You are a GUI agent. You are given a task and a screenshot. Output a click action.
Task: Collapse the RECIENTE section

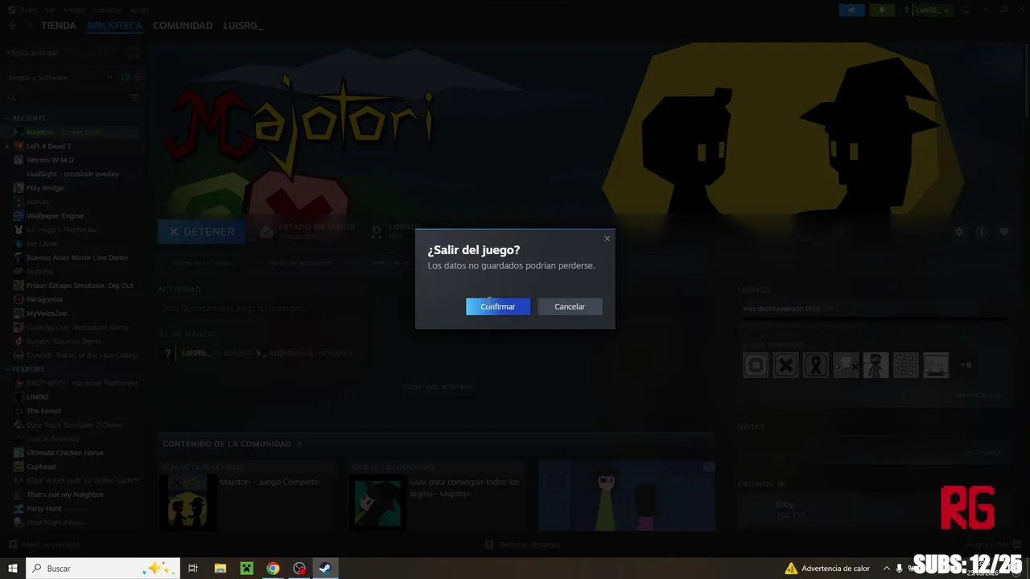point(29,118)
